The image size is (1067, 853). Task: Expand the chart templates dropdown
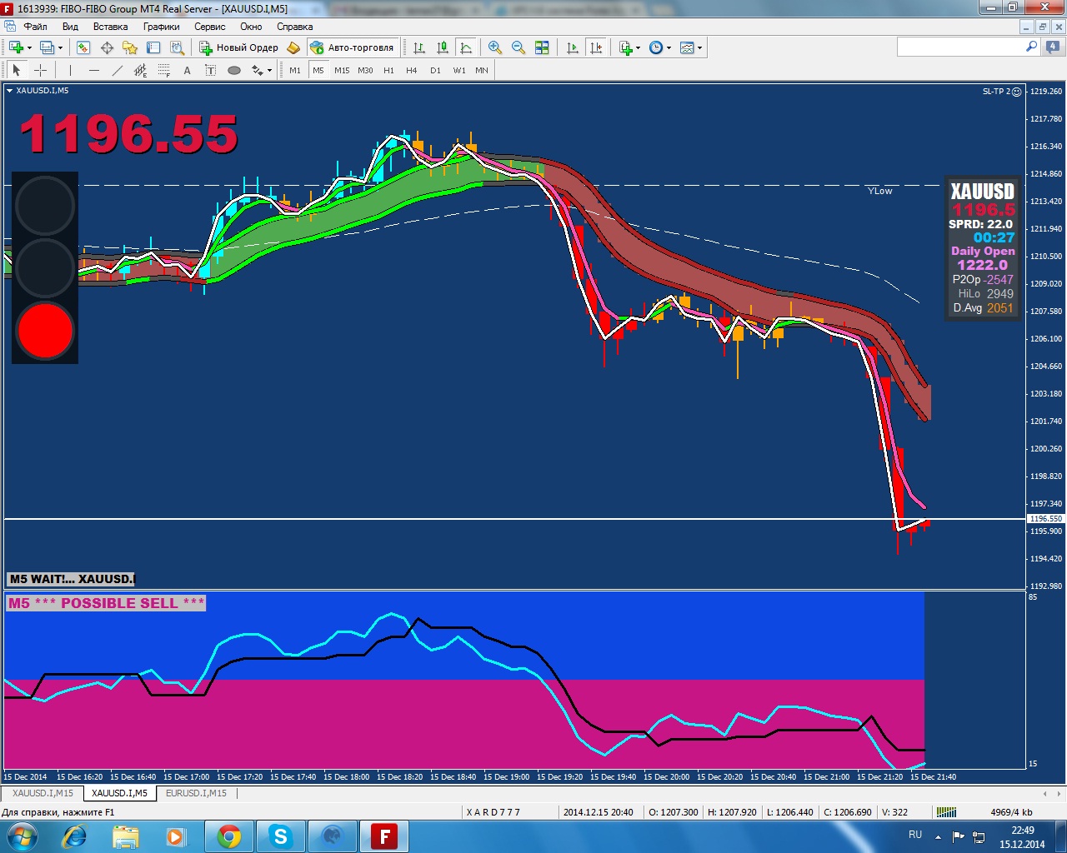pyautogui.click(x=699, y=47)
